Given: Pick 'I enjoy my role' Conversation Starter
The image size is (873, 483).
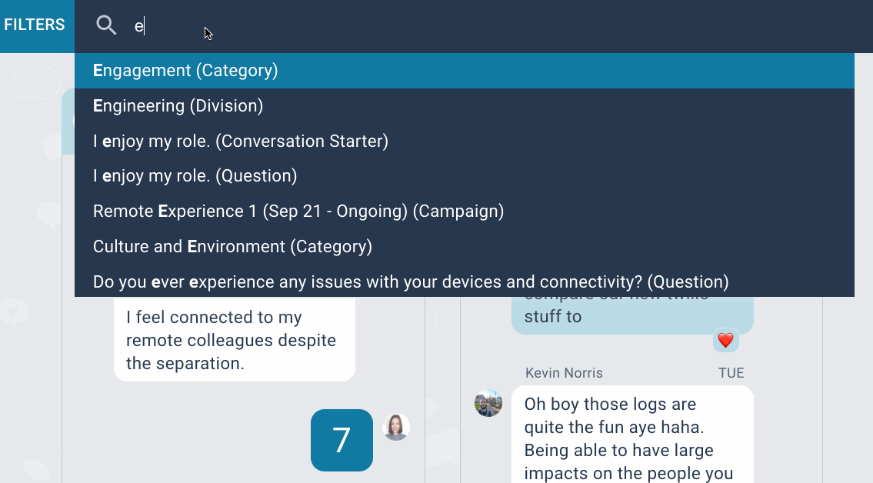Looking at the screenshot, I should (x=240, y=142).
